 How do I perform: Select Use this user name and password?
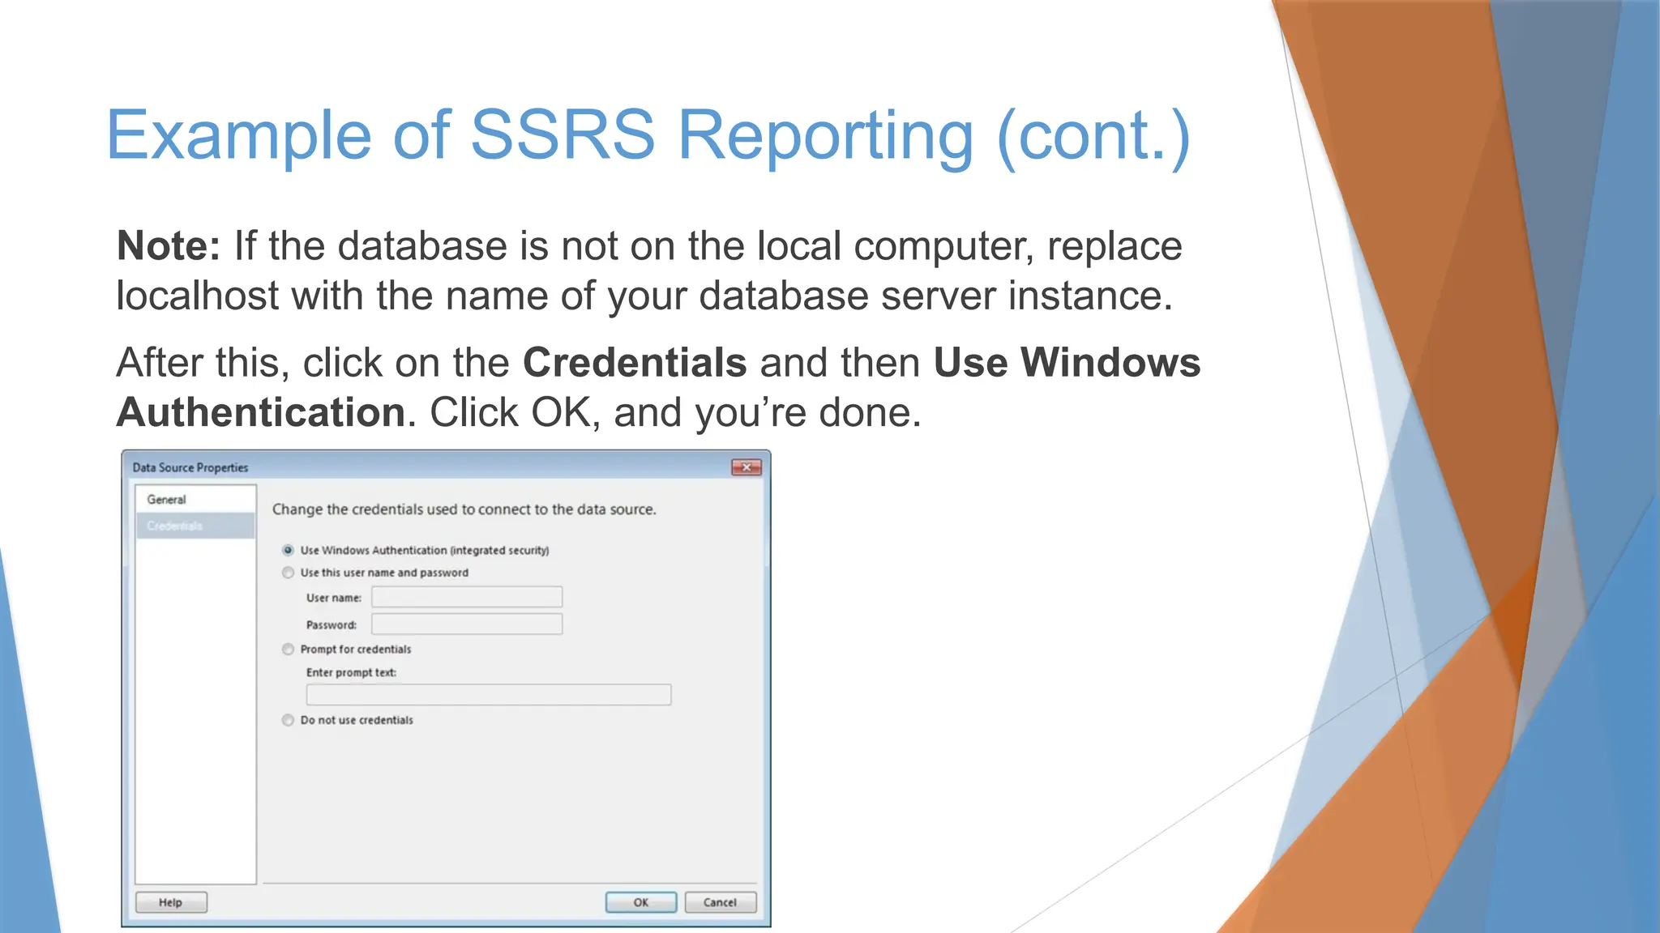288,573
